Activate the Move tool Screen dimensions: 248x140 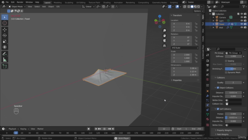5,30
